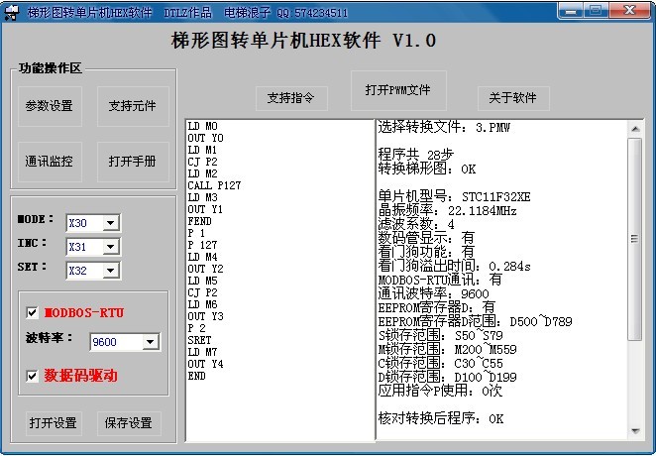This screenshot has width=656, height=456.
Task: Open 通讯监控 communication monitor
Action: (x=50, y=161)
